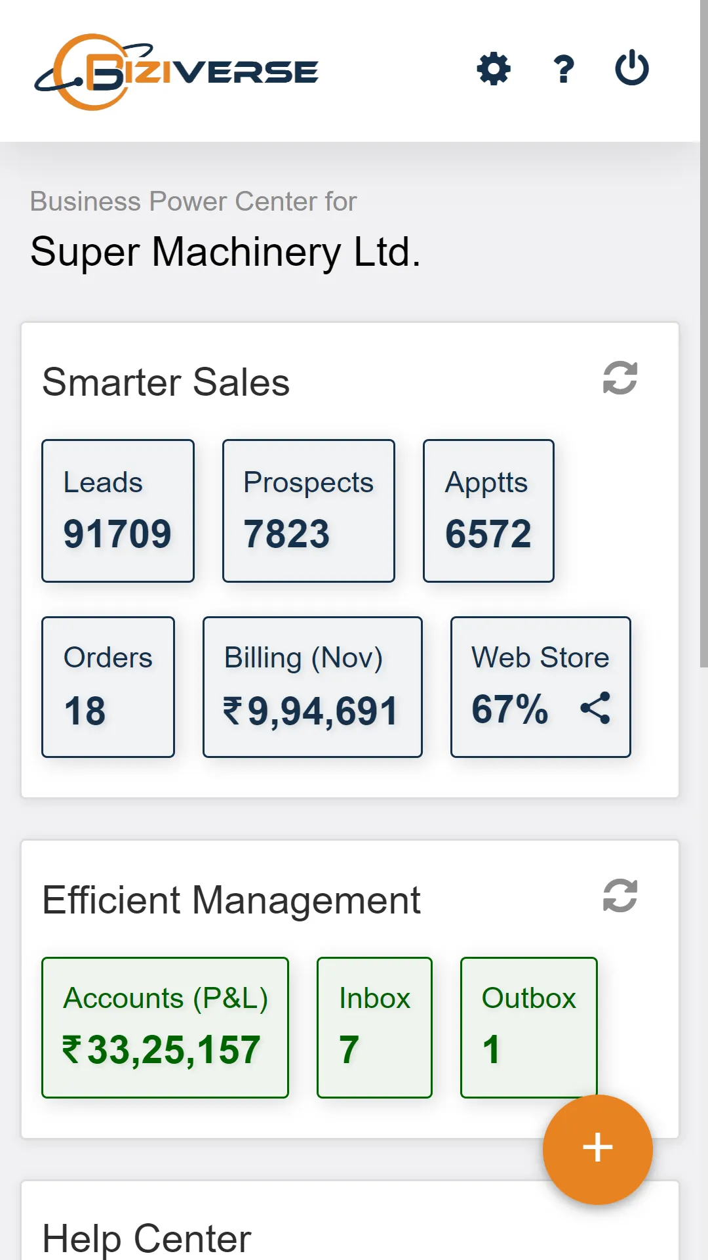Refresh the Smarter Sales section
708x1260 pixels.
coord(619,378)
